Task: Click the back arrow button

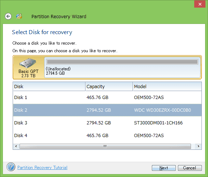Action: [x=8, y=16]
